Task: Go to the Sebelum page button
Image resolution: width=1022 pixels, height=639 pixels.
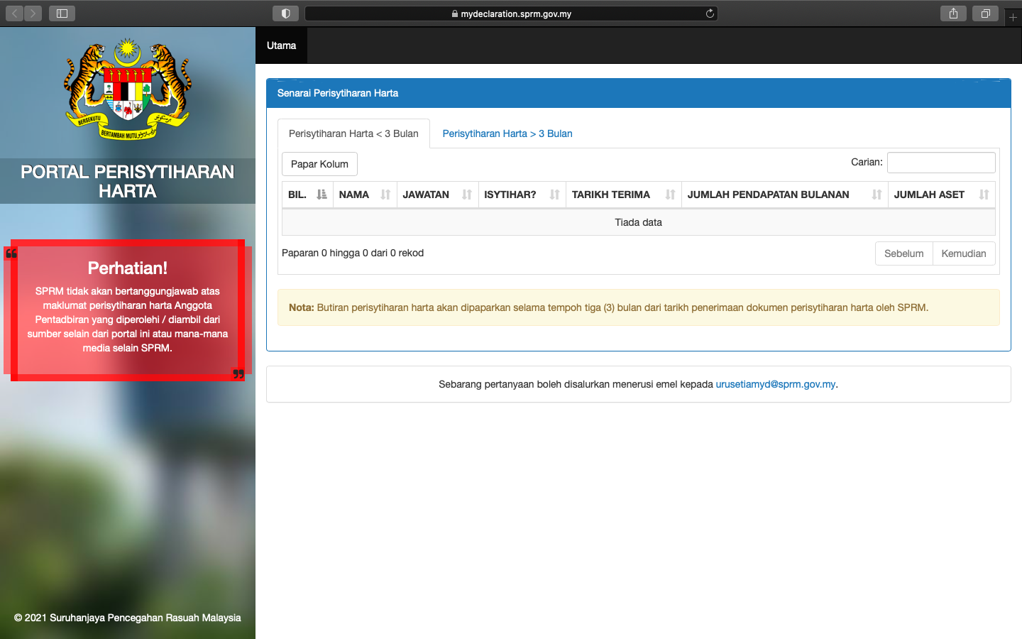Action: [x=903, y=253]
